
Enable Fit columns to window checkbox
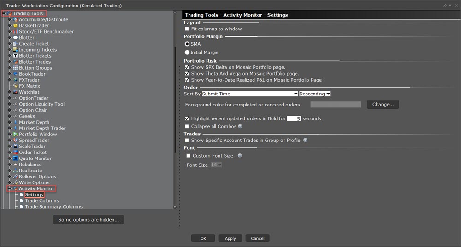click(187, 29)
